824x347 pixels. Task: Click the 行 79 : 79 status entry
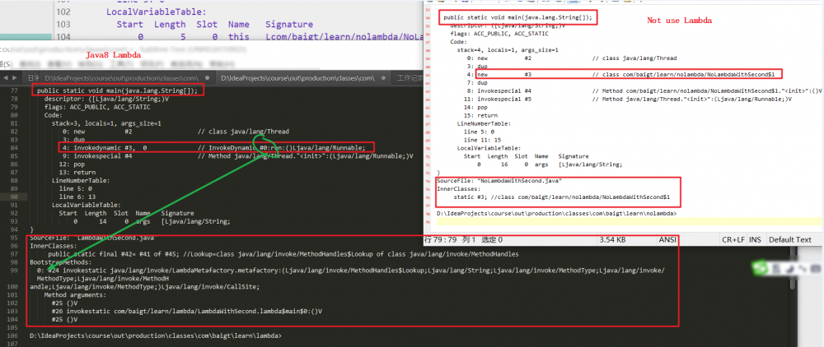click(x=442, y=239)
